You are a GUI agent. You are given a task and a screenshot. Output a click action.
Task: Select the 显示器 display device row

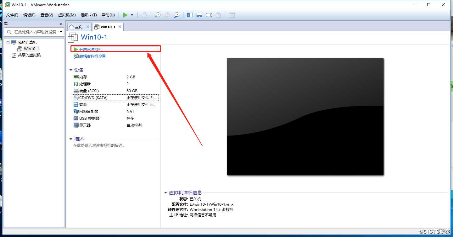coord(116,125)
